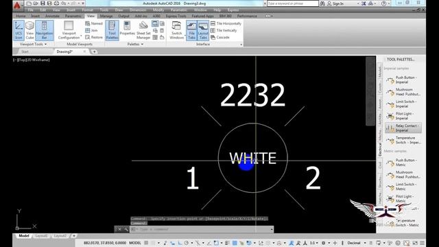Open Viewport Configuration dropdown
This screenshot has height=247, width=439.
(x=69, y=30)
